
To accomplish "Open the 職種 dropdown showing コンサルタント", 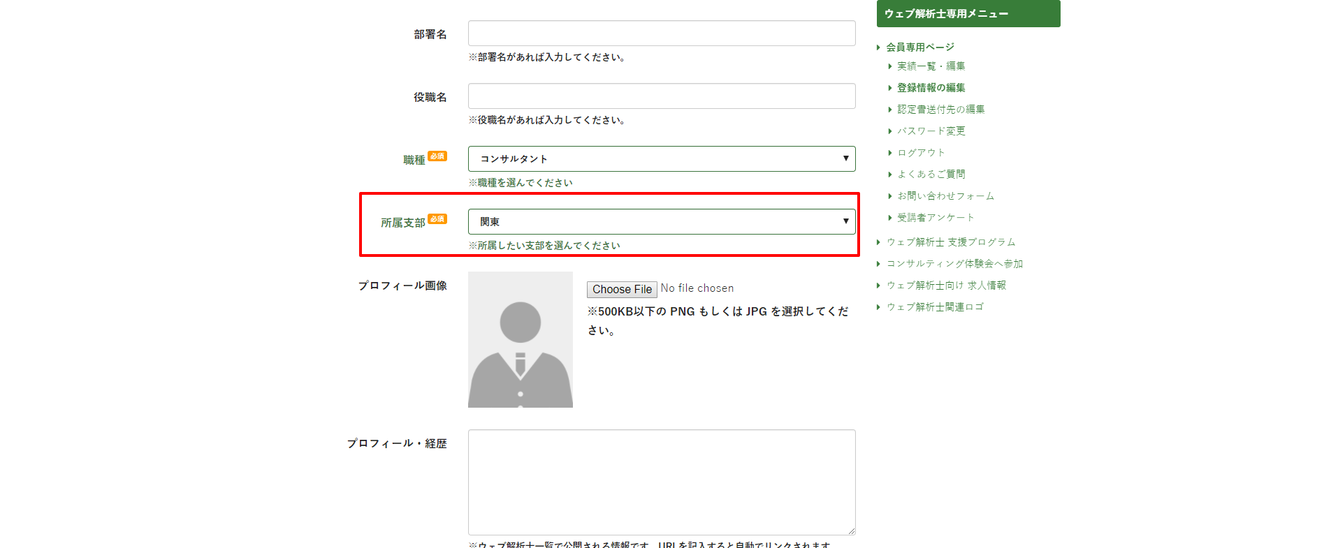I will 661,159.
